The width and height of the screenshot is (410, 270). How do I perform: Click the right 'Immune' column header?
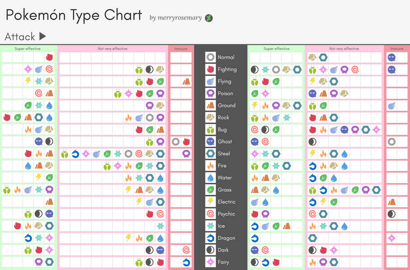click(397, 49)
